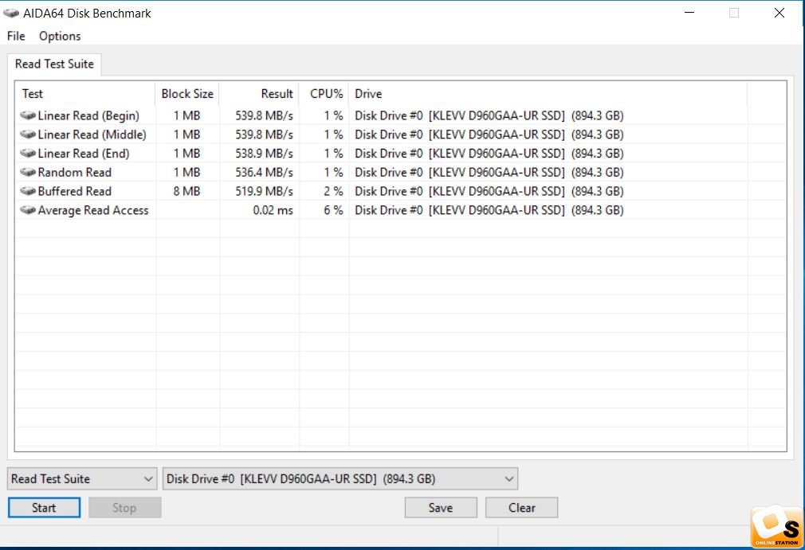Screen dimensions: 805x550
Task: Open the File menu
Action: pos(16,36)
